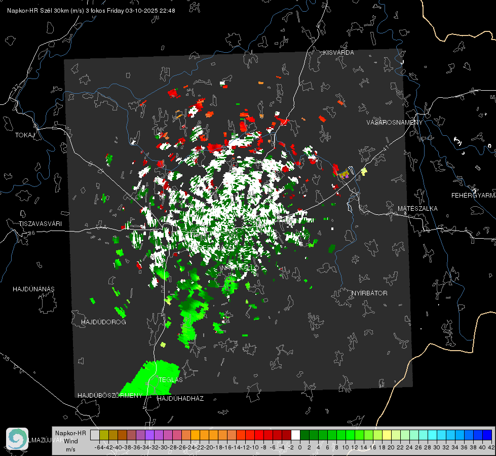Click the road number 35 marker
The width and height of the screenshot is (496, 456).
pos(7,358)
